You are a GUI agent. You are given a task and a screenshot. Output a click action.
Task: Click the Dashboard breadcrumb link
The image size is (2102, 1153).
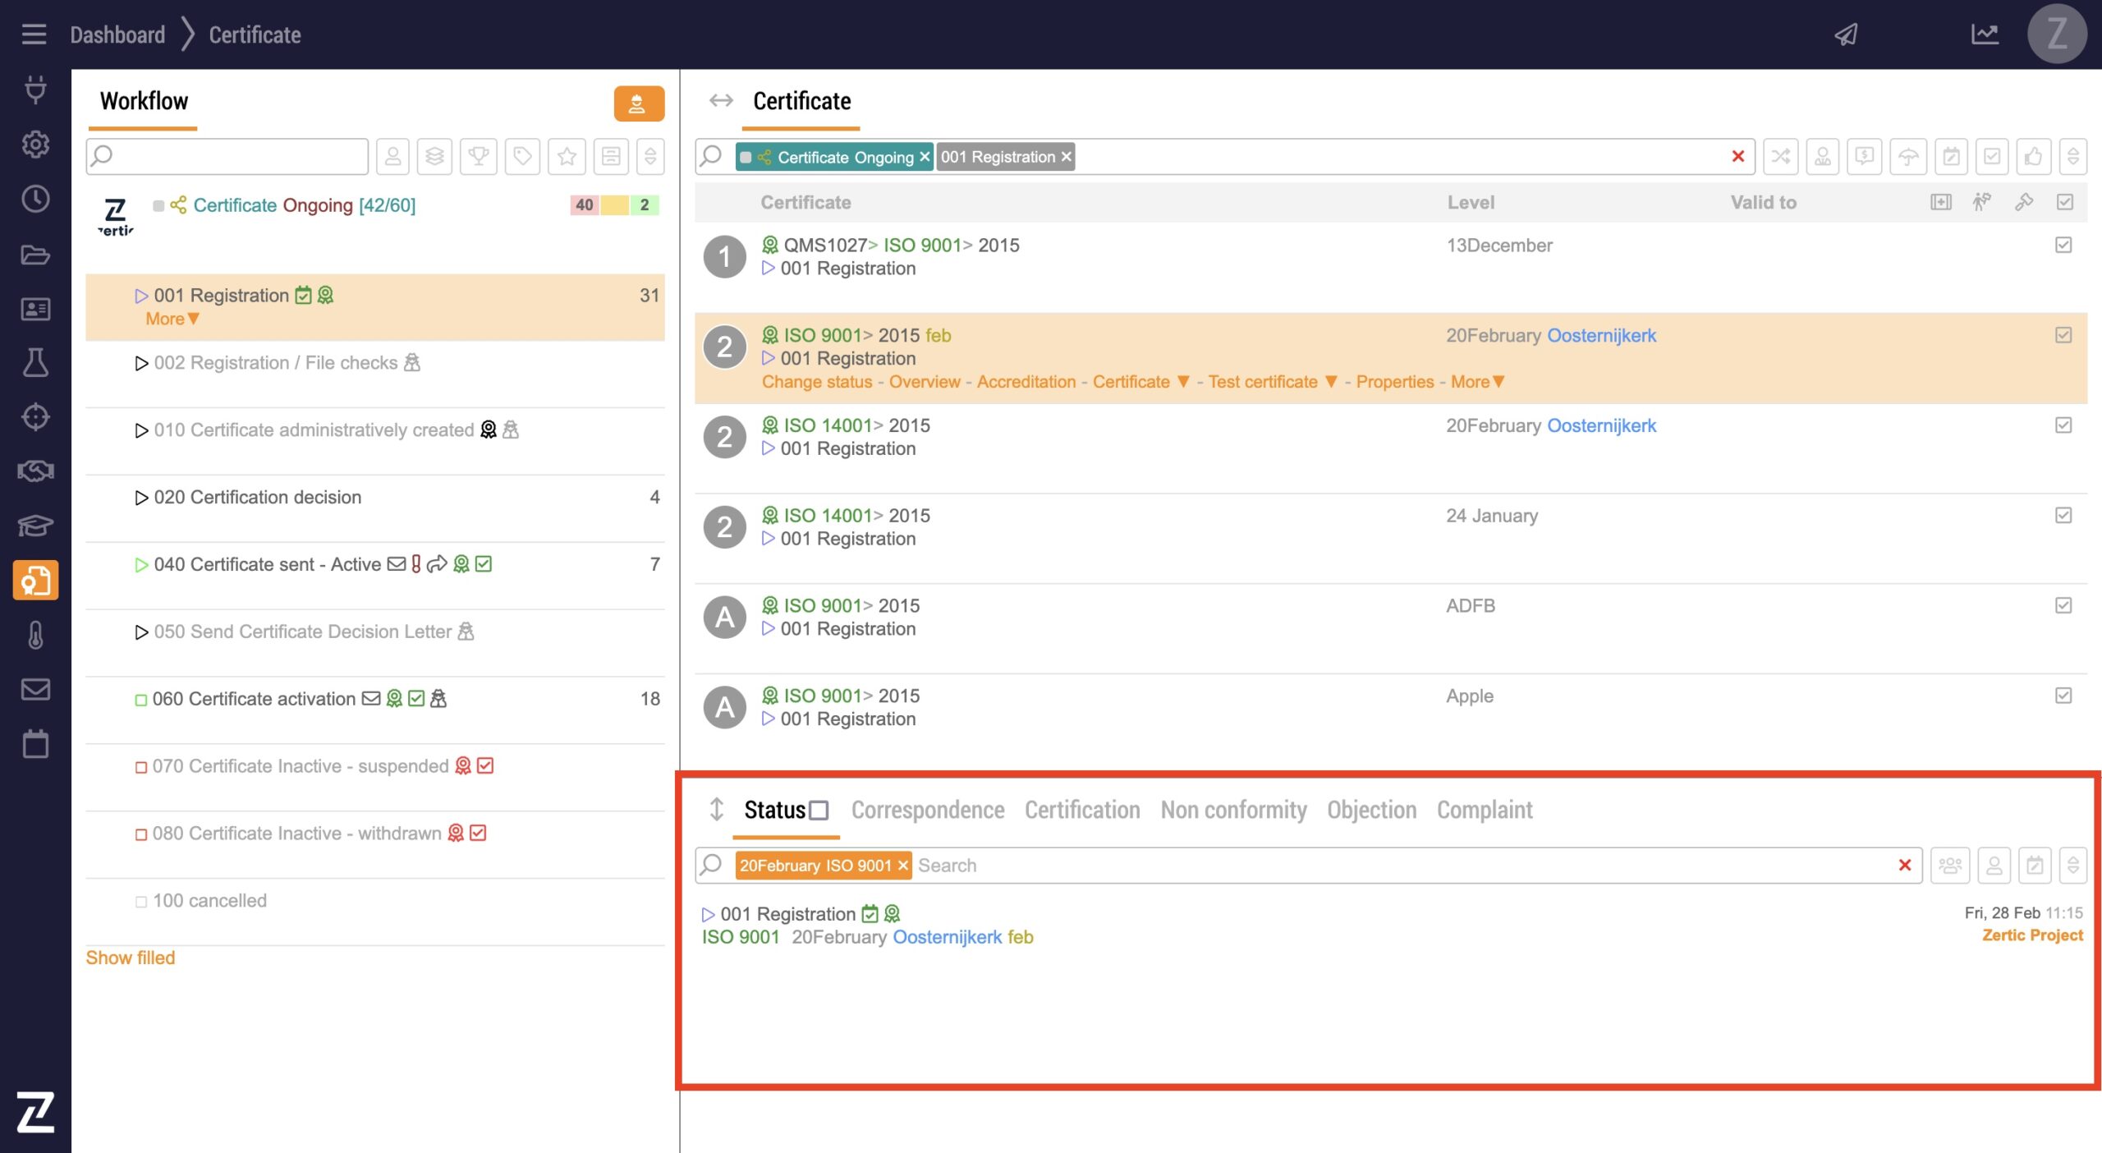pos(117,34)
